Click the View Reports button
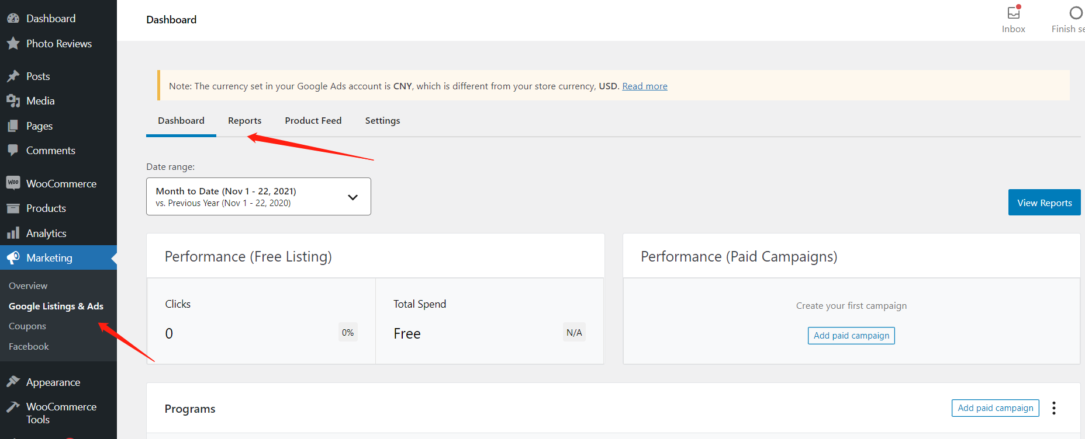Viewport: 1085px width, 439px height. coord(1044,203)
